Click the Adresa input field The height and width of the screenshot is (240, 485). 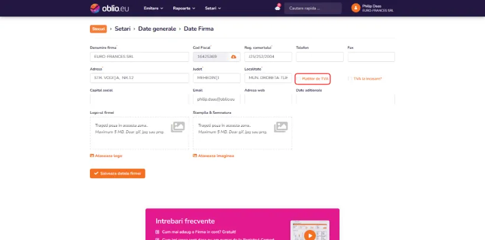[140, 78]
